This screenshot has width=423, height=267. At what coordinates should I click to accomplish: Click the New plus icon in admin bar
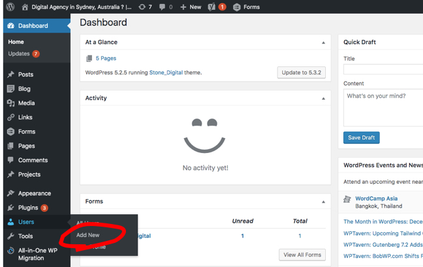(x=183, y=7)
